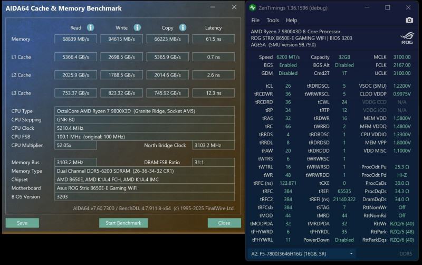Viewport: 422px width, 265px height.
Task: Click the ROG logo in ZenTimings
Action: [407, 38]
